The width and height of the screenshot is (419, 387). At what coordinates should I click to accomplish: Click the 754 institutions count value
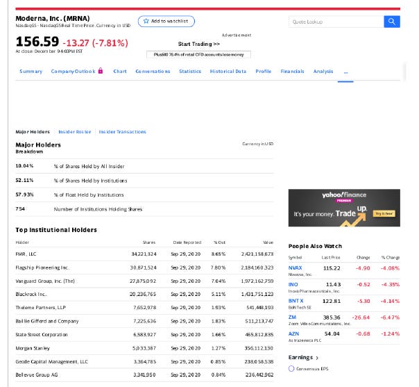coord(20,208)
